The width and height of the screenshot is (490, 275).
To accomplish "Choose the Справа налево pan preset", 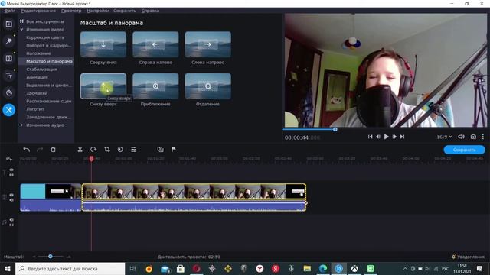I will [x=155, y=44].
